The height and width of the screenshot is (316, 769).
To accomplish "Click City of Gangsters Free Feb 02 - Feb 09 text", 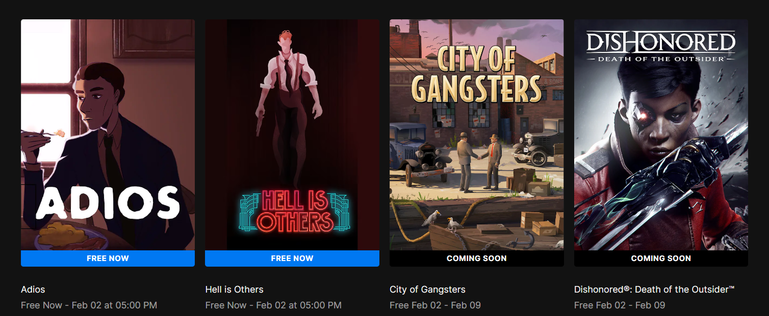I will coord(435,305).
